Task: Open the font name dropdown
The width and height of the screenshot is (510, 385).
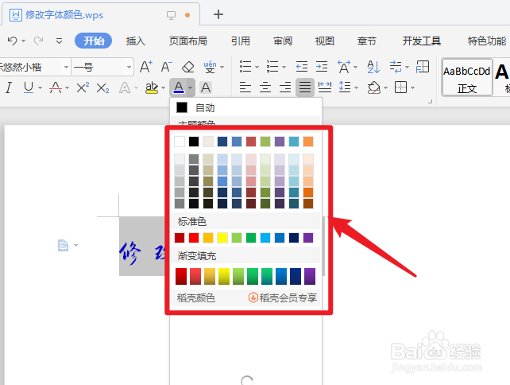Action: point(66,67)
